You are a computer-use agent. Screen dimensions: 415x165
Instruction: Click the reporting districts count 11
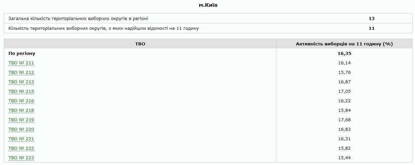[x=372, y=28]
